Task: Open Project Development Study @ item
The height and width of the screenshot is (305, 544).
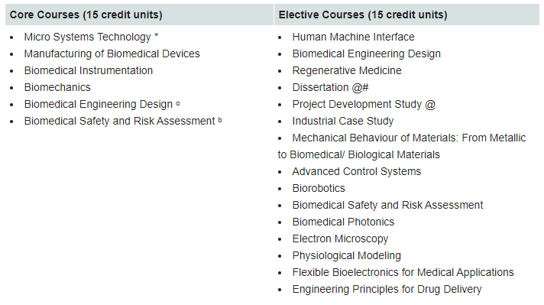Action: (x=364, y=104)
